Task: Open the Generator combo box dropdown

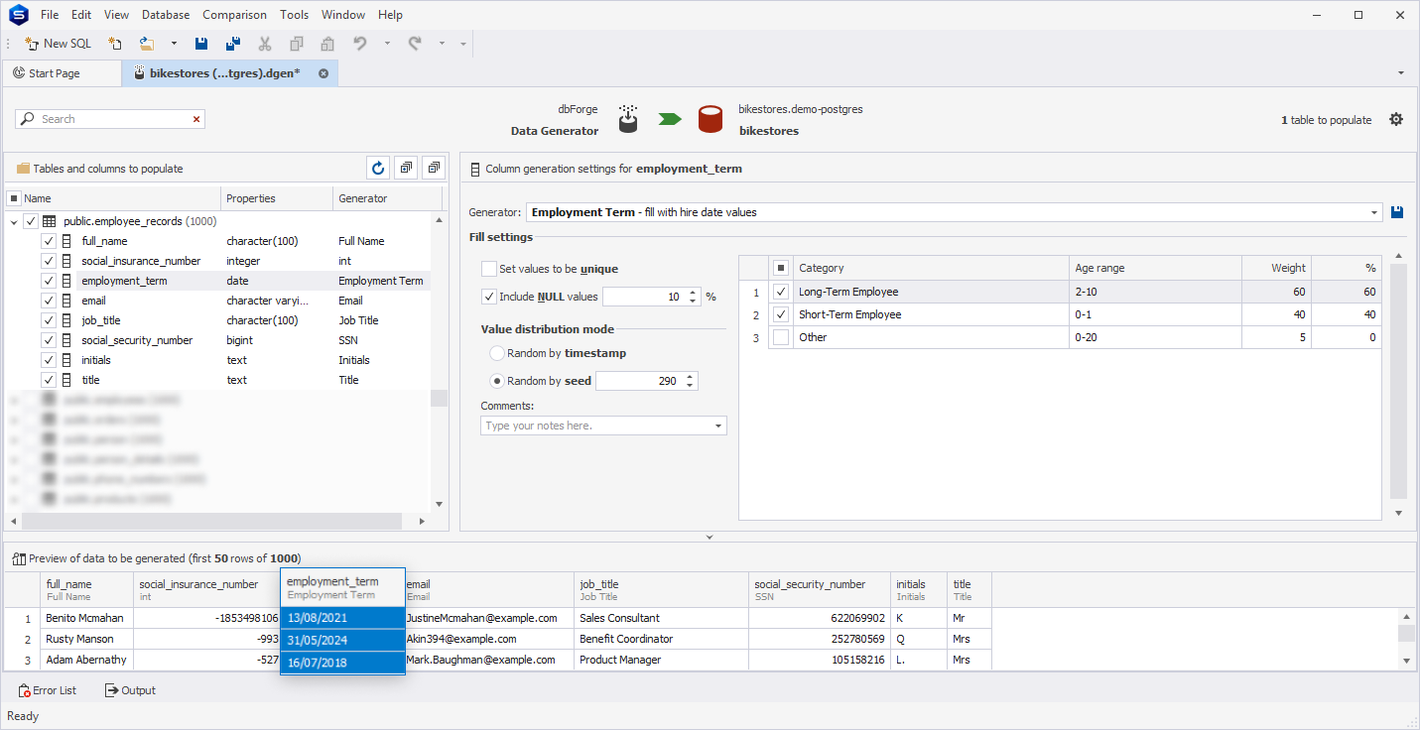Action: 1374,212
